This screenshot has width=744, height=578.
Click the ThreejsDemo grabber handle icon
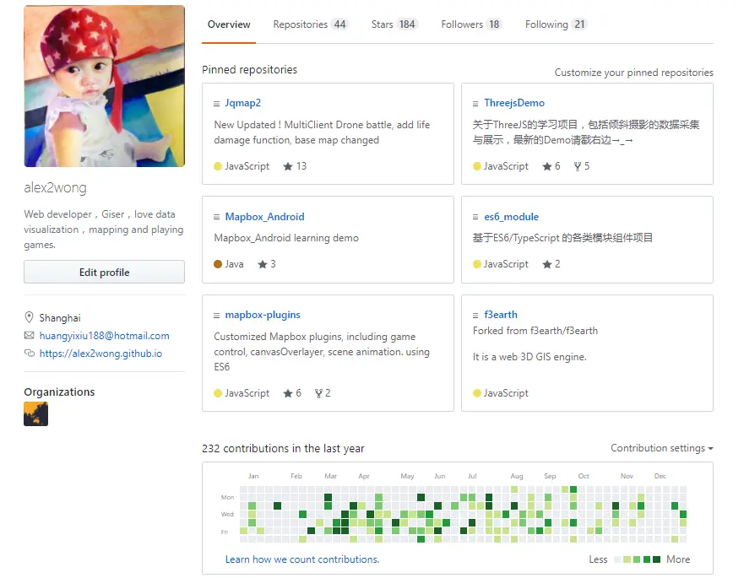pos(475,104)
